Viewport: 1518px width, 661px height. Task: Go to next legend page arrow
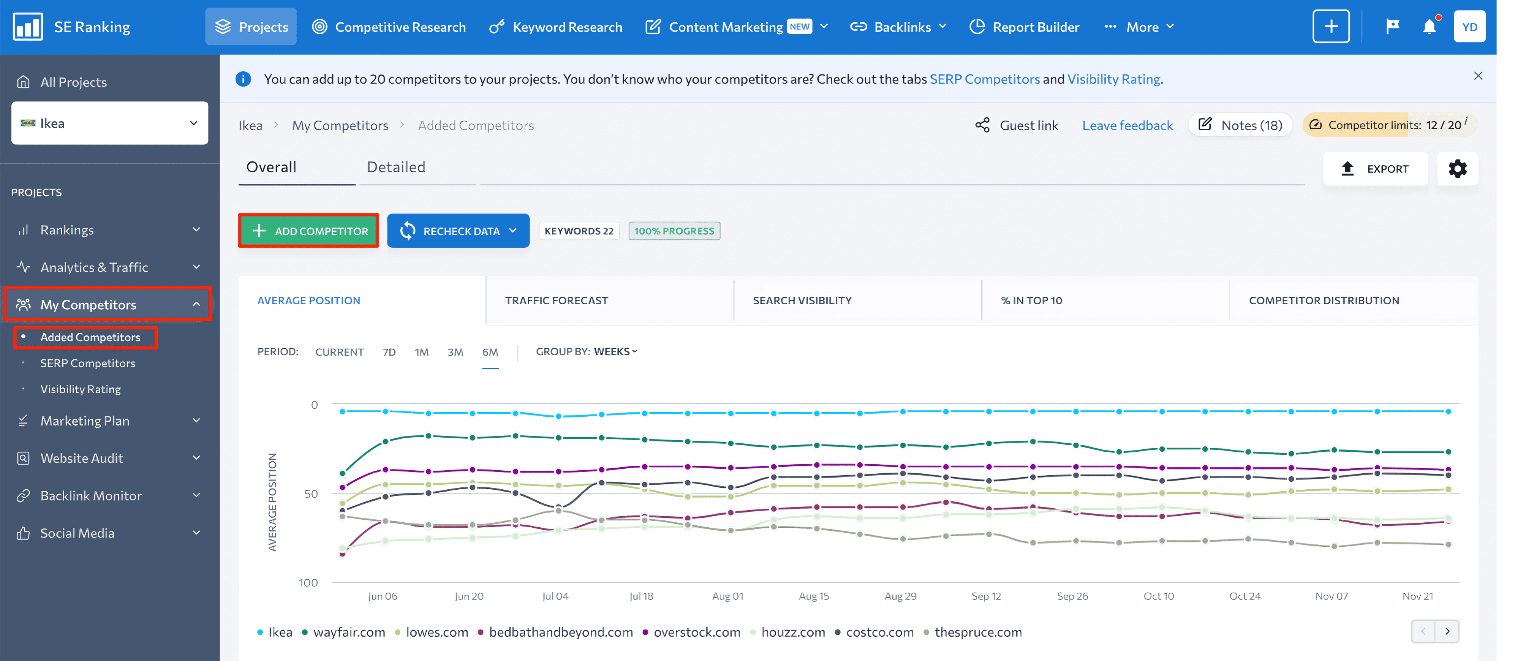pyautogui.click(x=1447, y=631)
